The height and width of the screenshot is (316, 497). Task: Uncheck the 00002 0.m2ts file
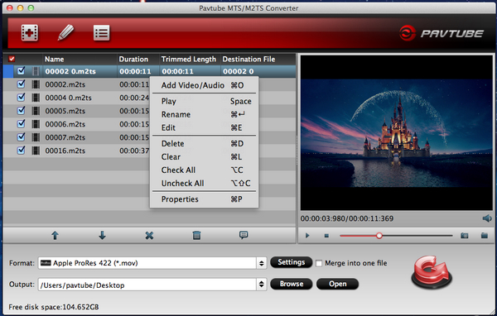click(21, 70)
